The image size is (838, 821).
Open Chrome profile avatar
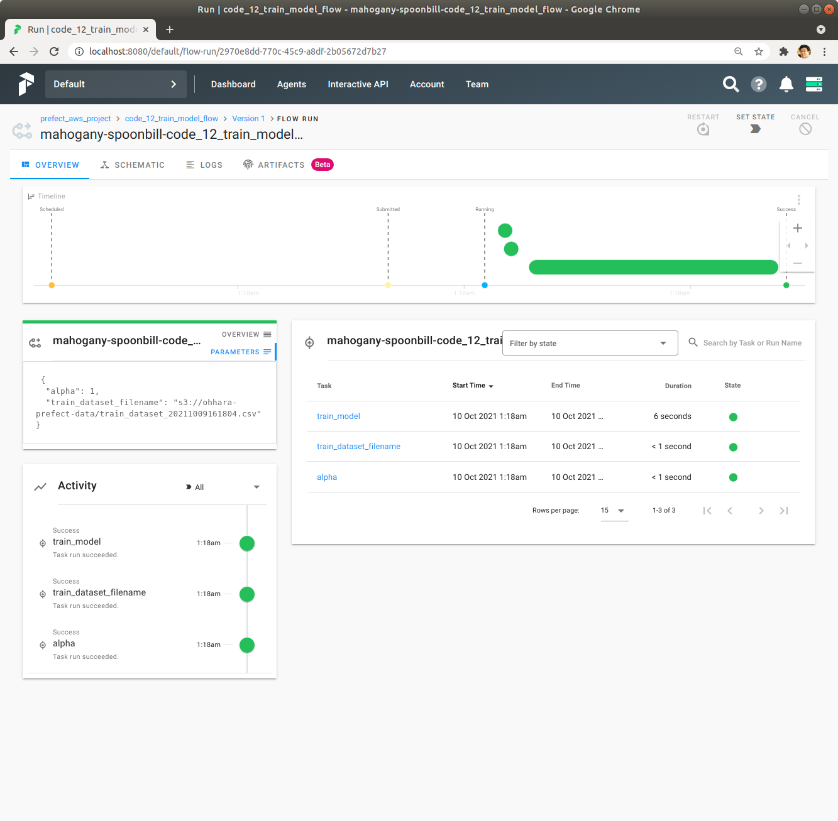(x=804, y=52)
